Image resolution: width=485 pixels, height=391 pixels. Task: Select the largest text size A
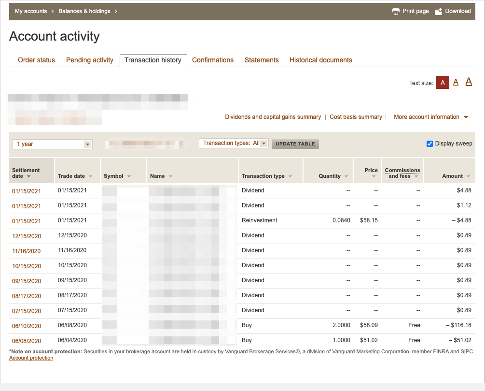469,82
